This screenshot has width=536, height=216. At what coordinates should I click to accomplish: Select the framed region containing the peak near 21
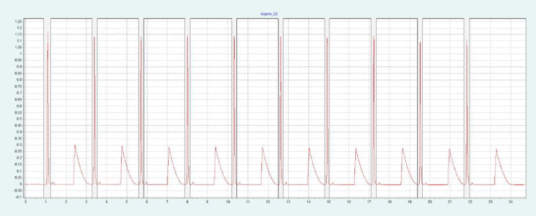coord(444,108)
